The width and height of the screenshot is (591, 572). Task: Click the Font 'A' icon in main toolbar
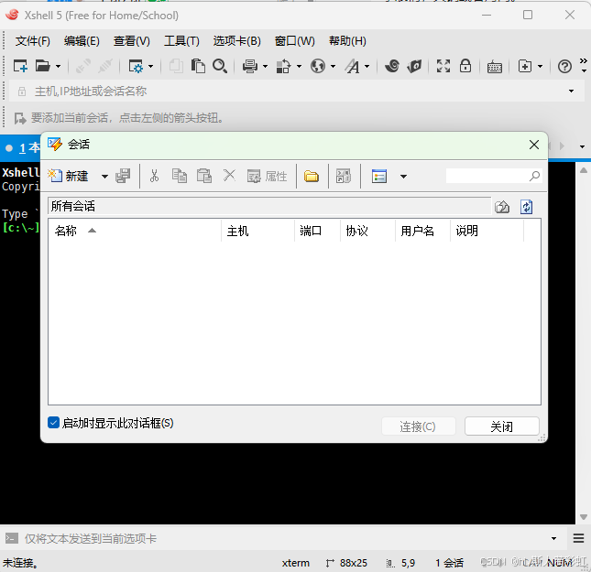[x=352, y=66]
